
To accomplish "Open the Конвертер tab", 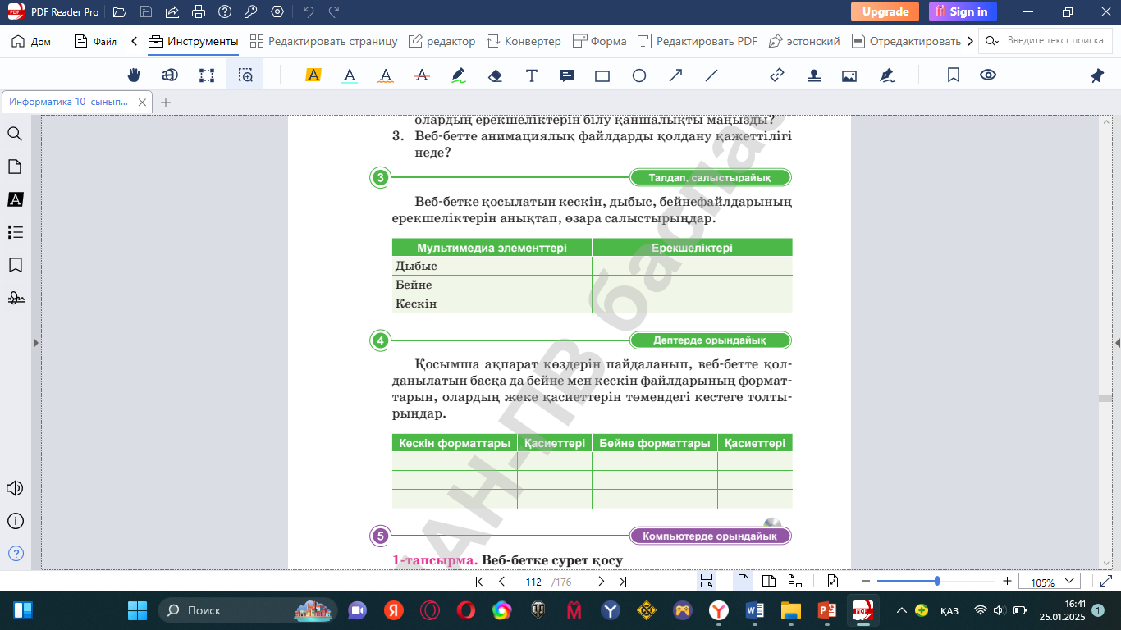I will [x=524, y=41].
